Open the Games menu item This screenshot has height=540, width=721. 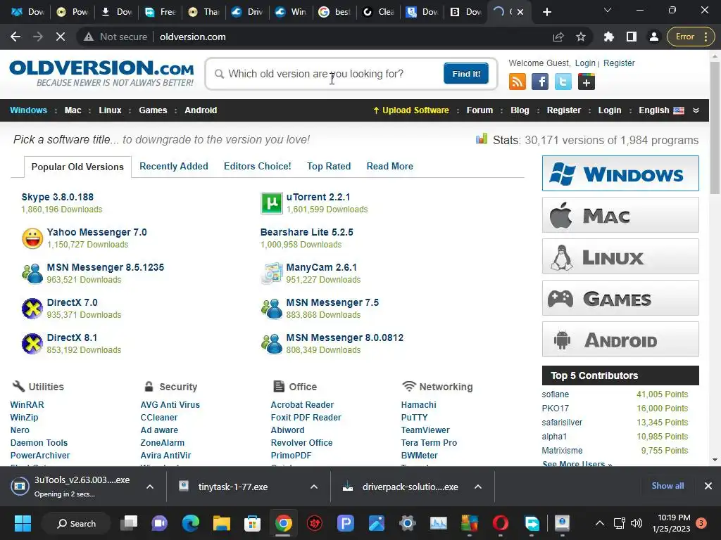[153, 110]
